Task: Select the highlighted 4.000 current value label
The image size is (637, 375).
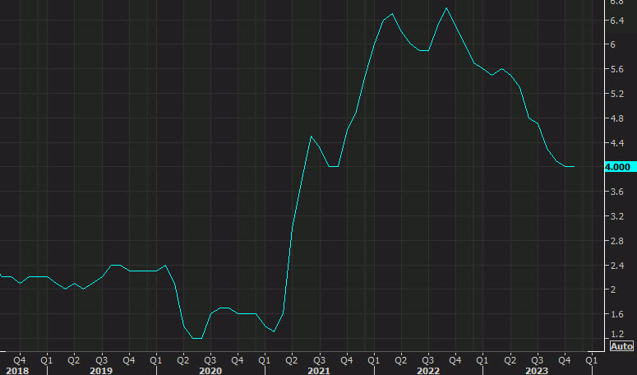Action: click(617, 167)
